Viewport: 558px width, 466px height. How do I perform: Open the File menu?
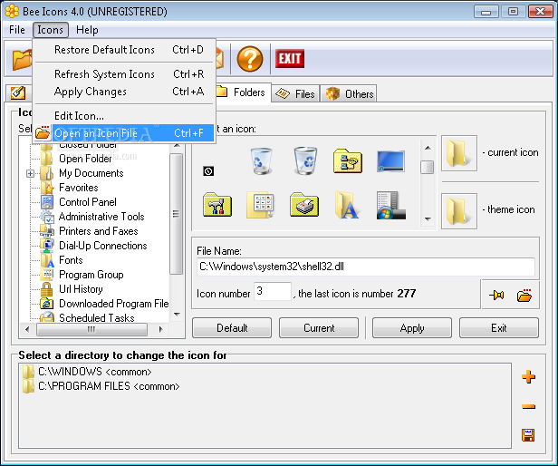[17, 30]
